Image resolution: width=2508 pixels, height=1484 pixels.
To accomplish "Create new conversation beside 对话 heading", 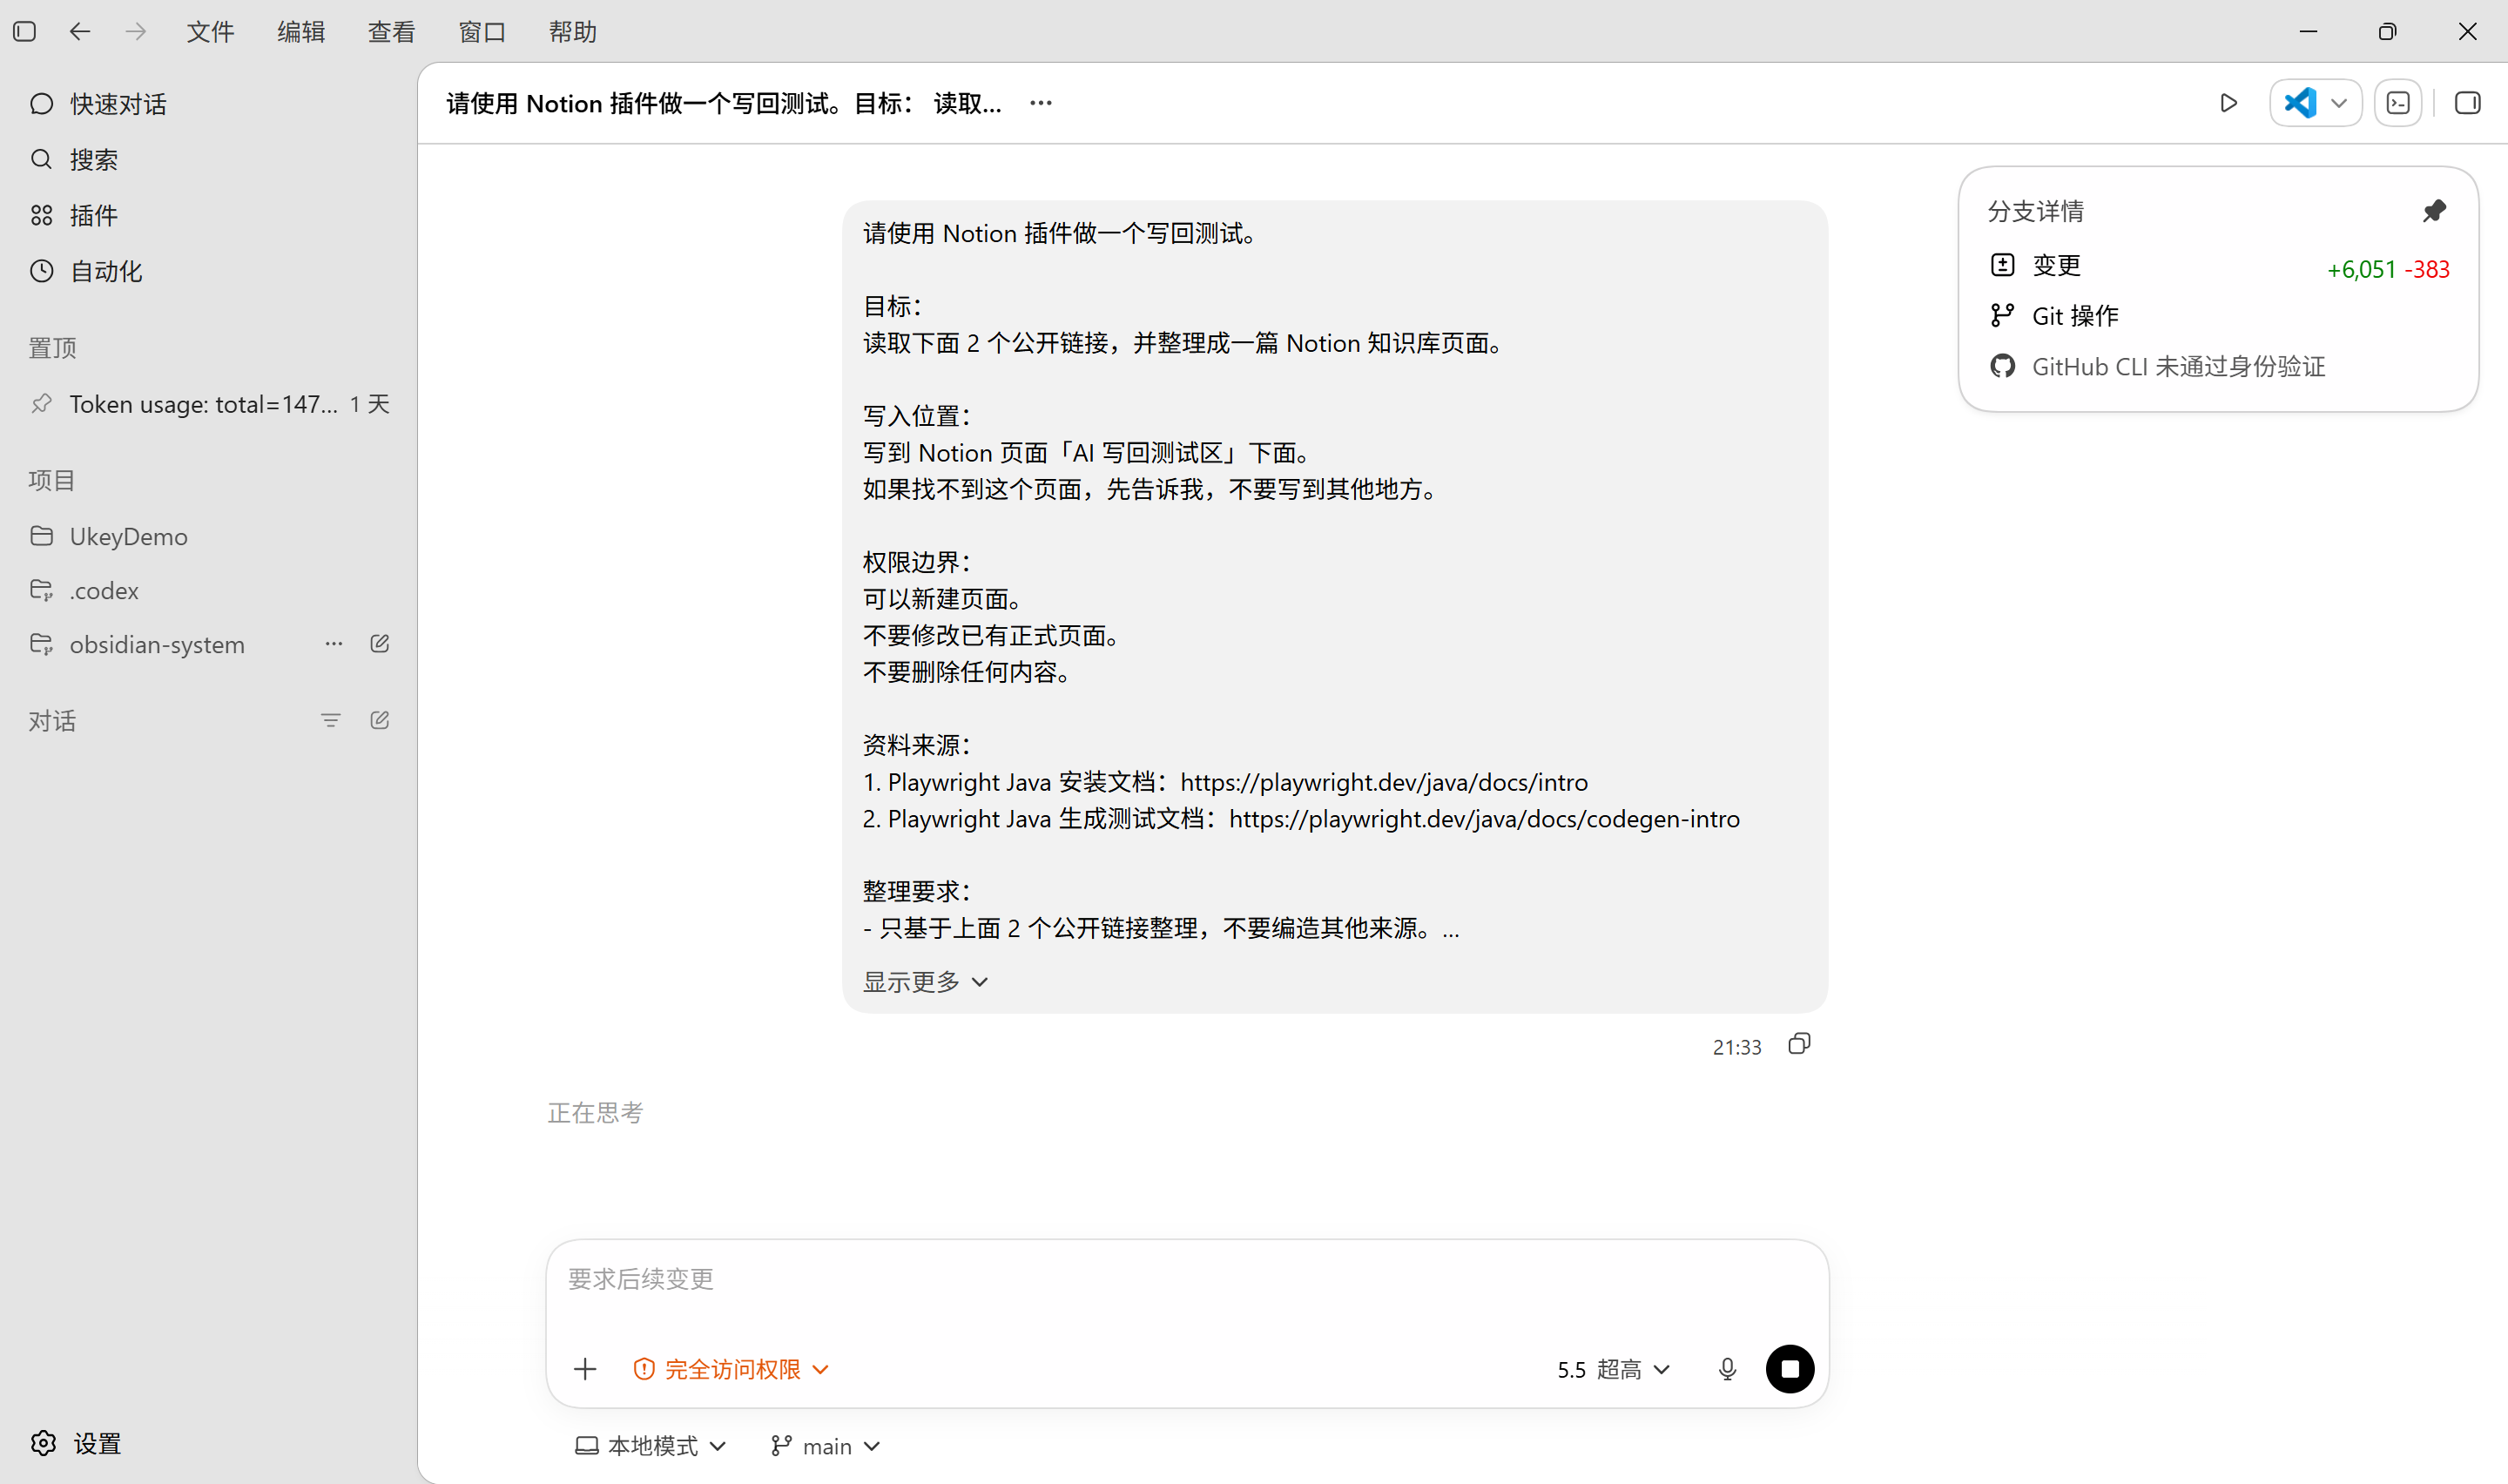I will 380,721.
